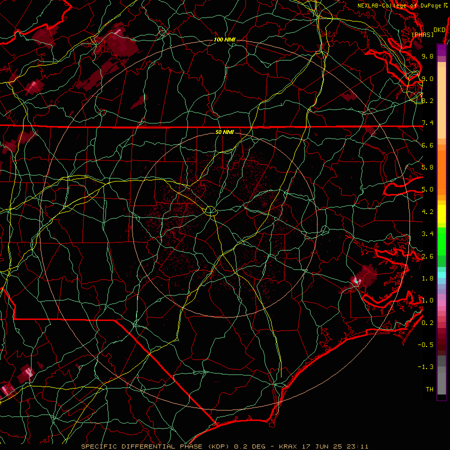The image size is (450, 450).
Task: Click the '50 NMI' range ring label
Action: (x=224, y=132)
